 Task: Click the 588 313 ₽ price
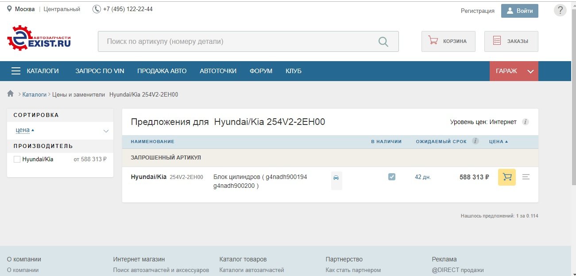pyautogui.click(x=474, y=177)
